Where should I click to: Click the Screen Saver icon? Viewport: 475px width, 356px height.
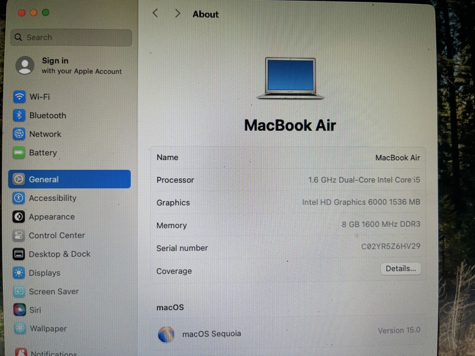19,292
